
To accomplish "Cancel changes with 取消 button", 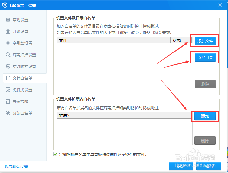I will (209, 166).
